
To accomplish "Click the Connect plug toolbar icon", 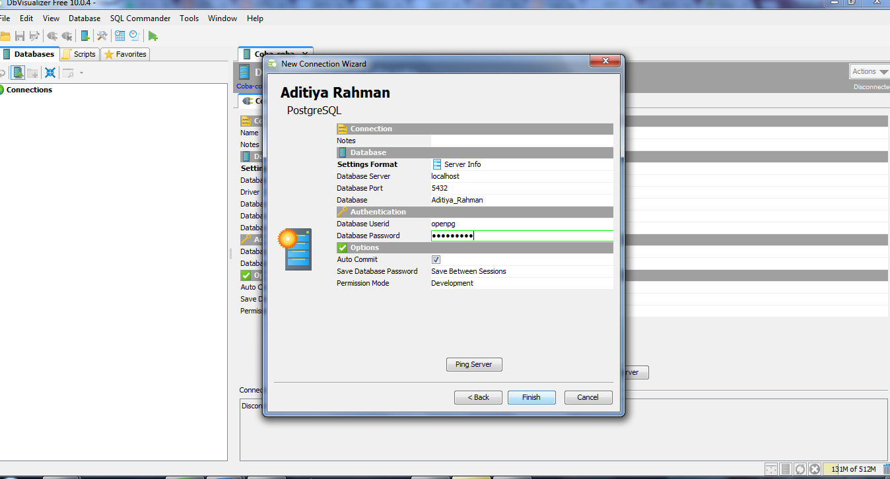I will (x=52, y=36).
